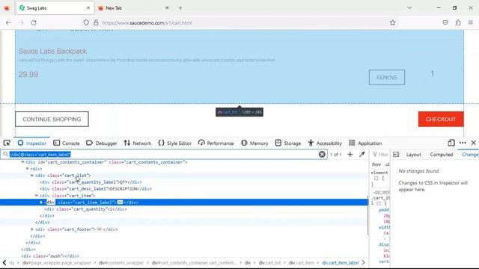
Task: Open the Firefox application menu
Action: click(x=471, y=22)
